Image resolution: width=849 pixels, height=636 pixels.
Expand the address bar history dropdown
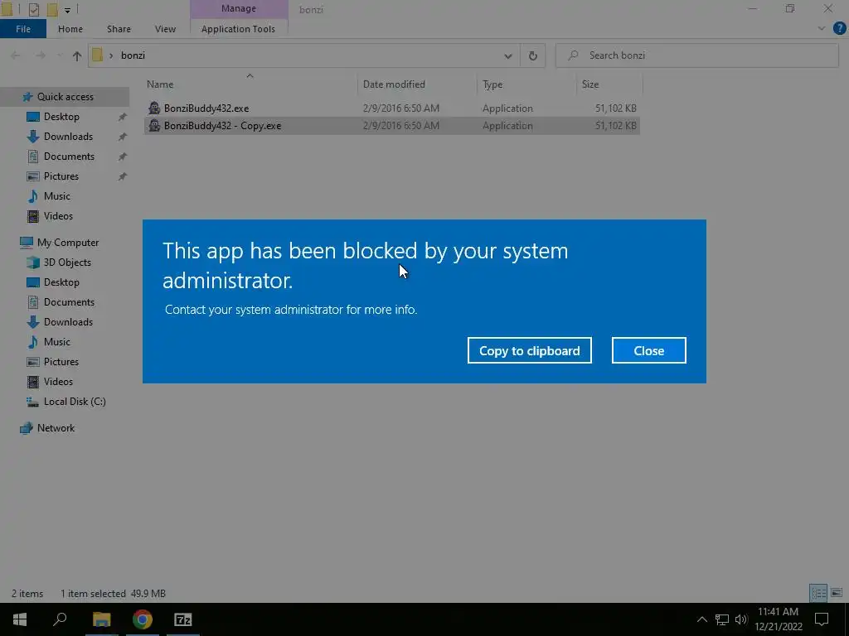pos(508,55)
